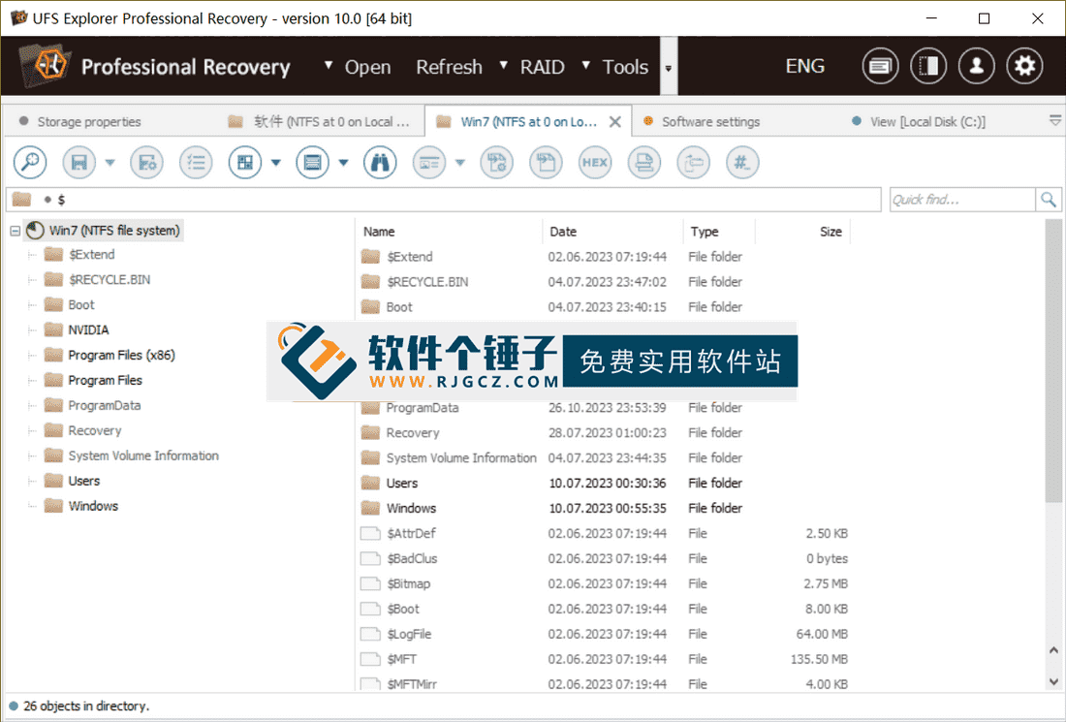Viewport: 1066px width, 722px height.
Task: Click the hash calculation icon
Action: pos(742,162)
